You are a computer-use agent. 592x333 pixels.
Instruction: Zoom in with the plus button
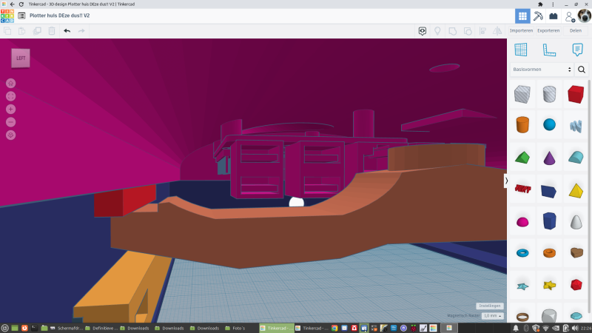click(11, 109)
